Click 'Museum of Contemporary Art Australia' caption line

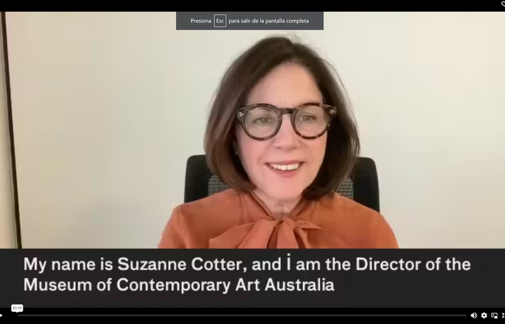[179, 285]
